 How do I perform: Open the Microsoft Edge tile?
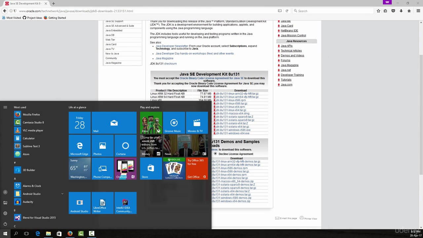(80, 145)
